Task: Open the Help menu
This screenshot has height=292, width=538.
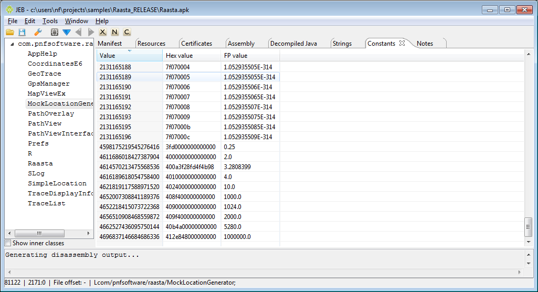Action: point(102,21)
